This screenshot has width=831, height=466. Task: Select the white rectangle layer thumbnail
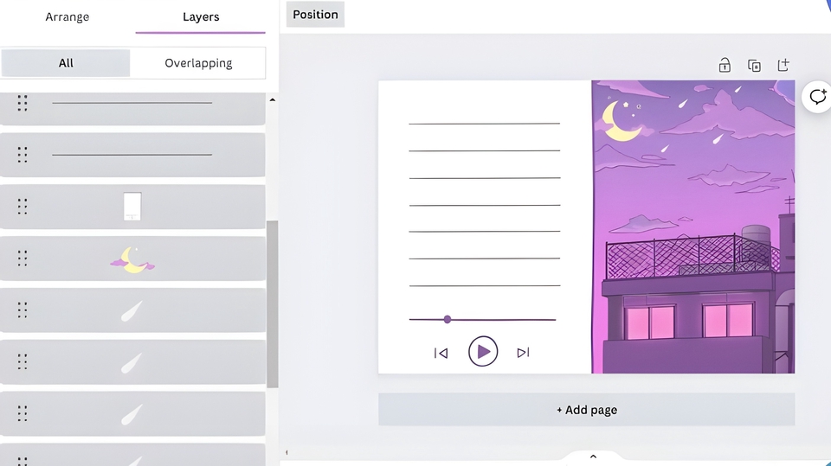coord(132,206)
